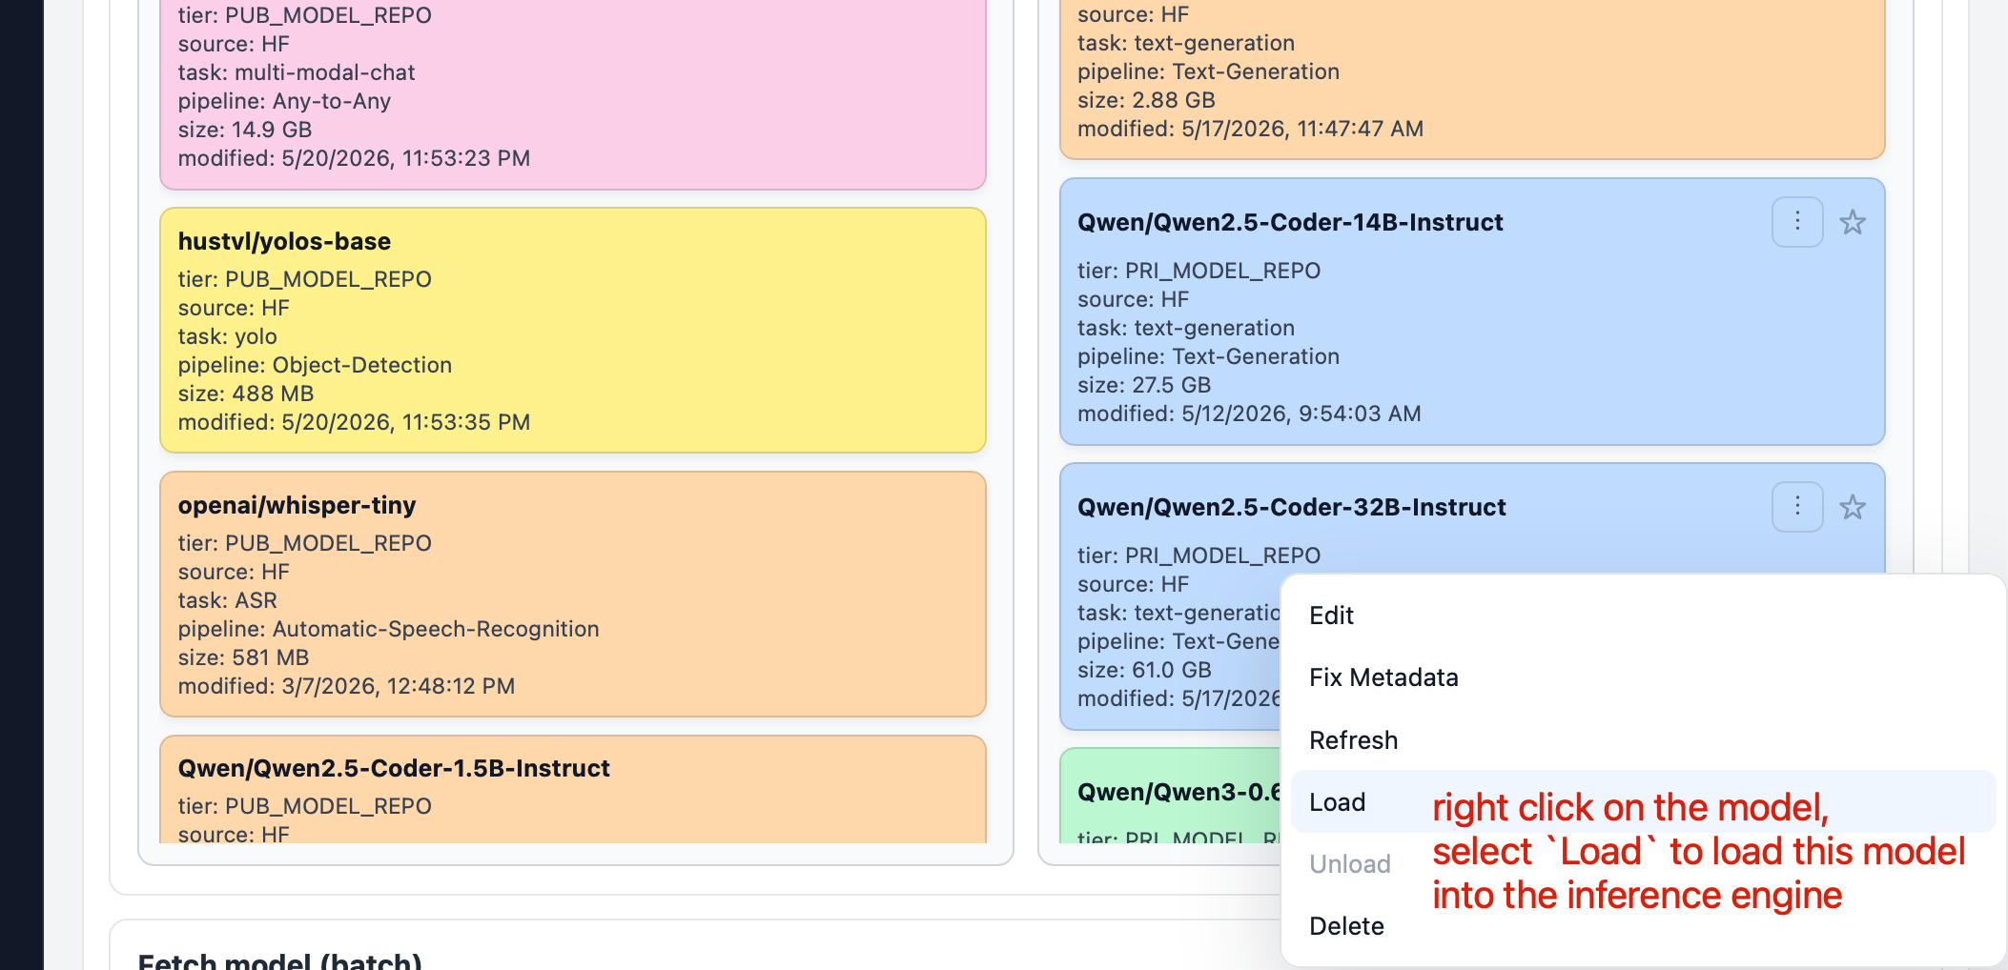Screen dimensions: 2008x970
Task: Click 'size: 488 MB' on the yolos-base card
Action: (x=246, y=394)
